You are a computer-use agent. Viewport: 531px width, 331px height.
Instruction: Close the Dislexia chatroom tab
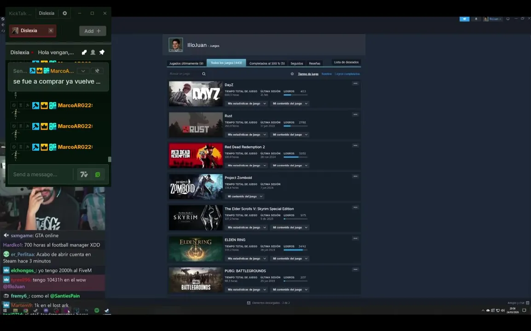51,30
